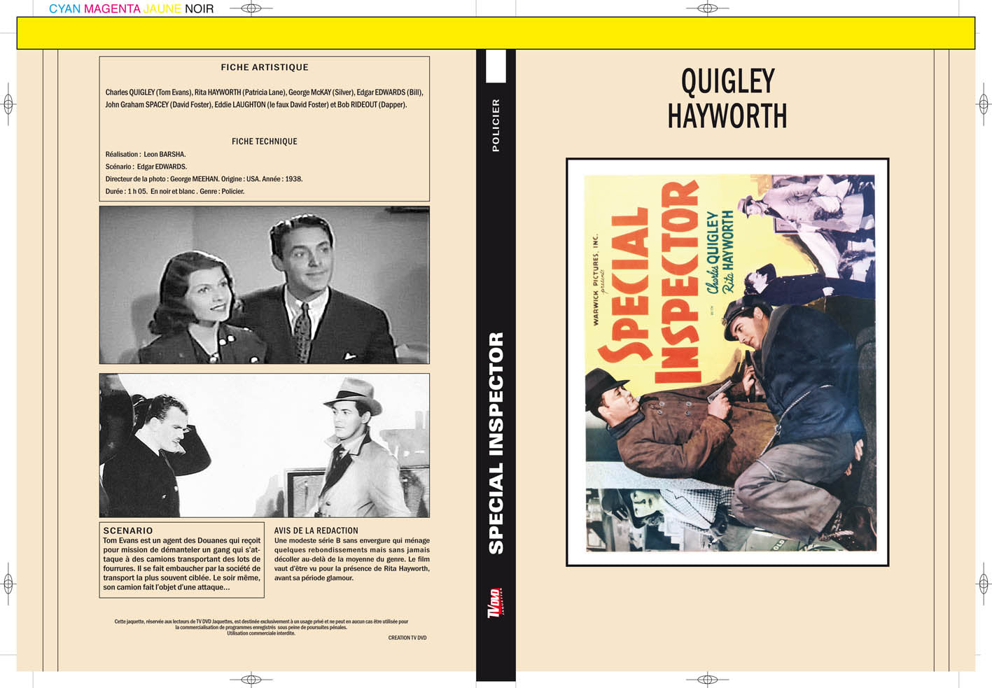Click the SCENARIO synopsis box
Image resolution: width=992 pixels, height=688 pixels.
click(182, 560)
